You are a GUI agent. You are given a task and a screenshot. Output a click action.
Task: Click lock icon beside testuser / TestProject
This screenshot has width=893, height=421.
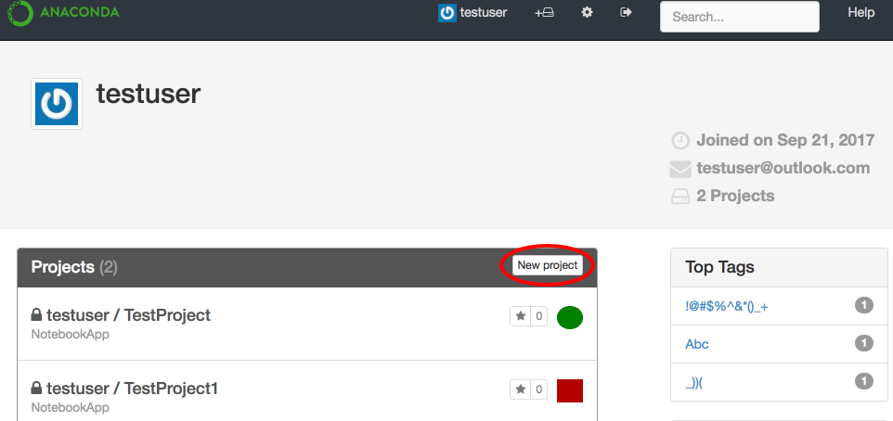pyautogui.click(x=36, y=314)
